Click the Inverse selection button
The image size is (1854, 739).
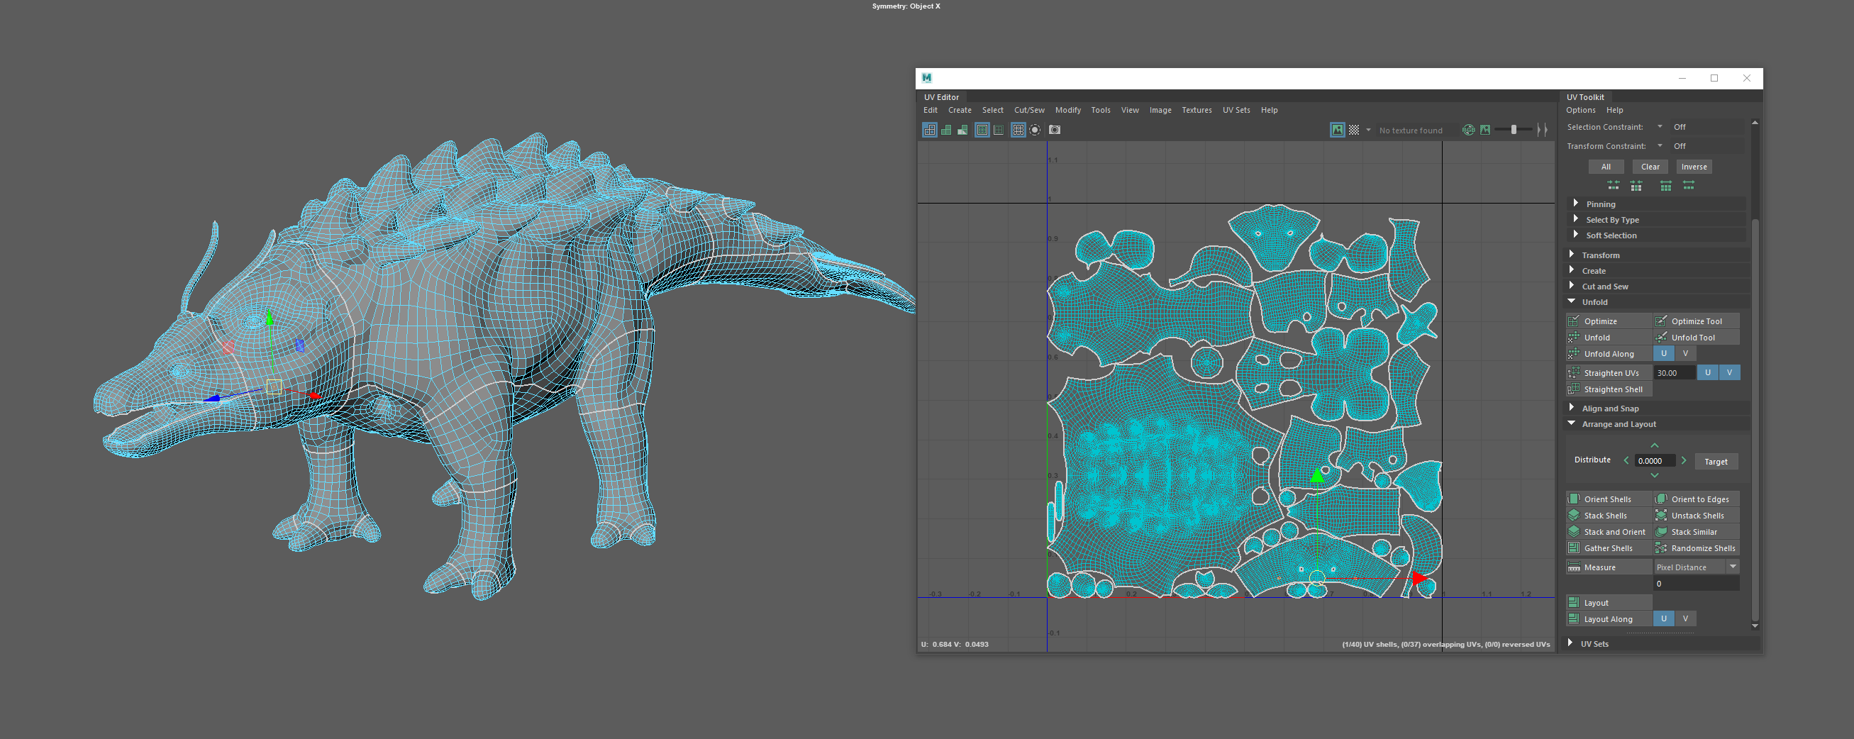1694,166
